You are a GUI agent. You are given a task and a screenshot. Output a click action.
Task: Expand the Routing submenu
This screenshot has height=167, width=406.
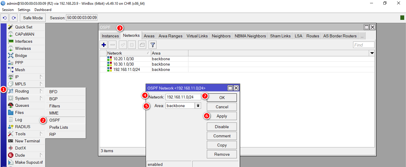[x=26, y=91]
